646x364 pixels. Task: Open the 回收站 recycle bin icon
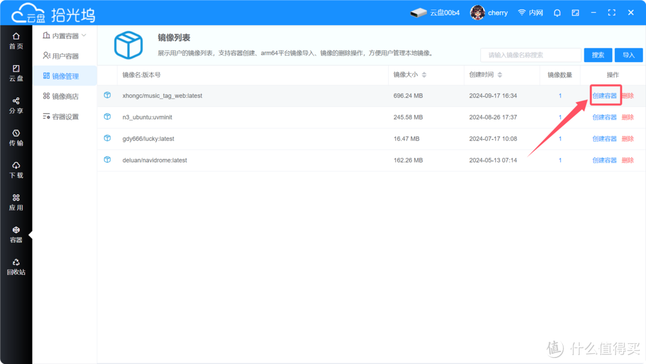pos(16,265)
